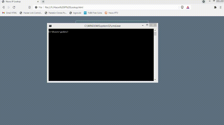Open the Hacker Link Control bookmark
This screenshot has height=125, width=224.
click(31, 13)
